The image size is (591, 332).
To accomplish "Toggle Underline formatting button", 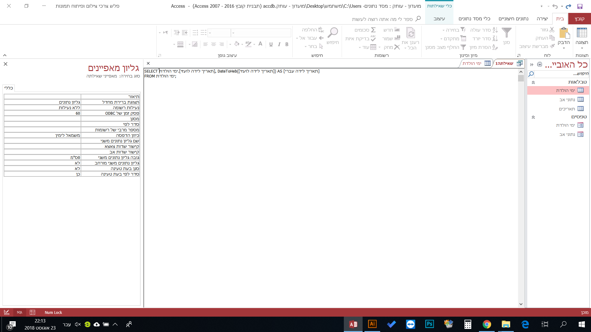I will (271, 44).
